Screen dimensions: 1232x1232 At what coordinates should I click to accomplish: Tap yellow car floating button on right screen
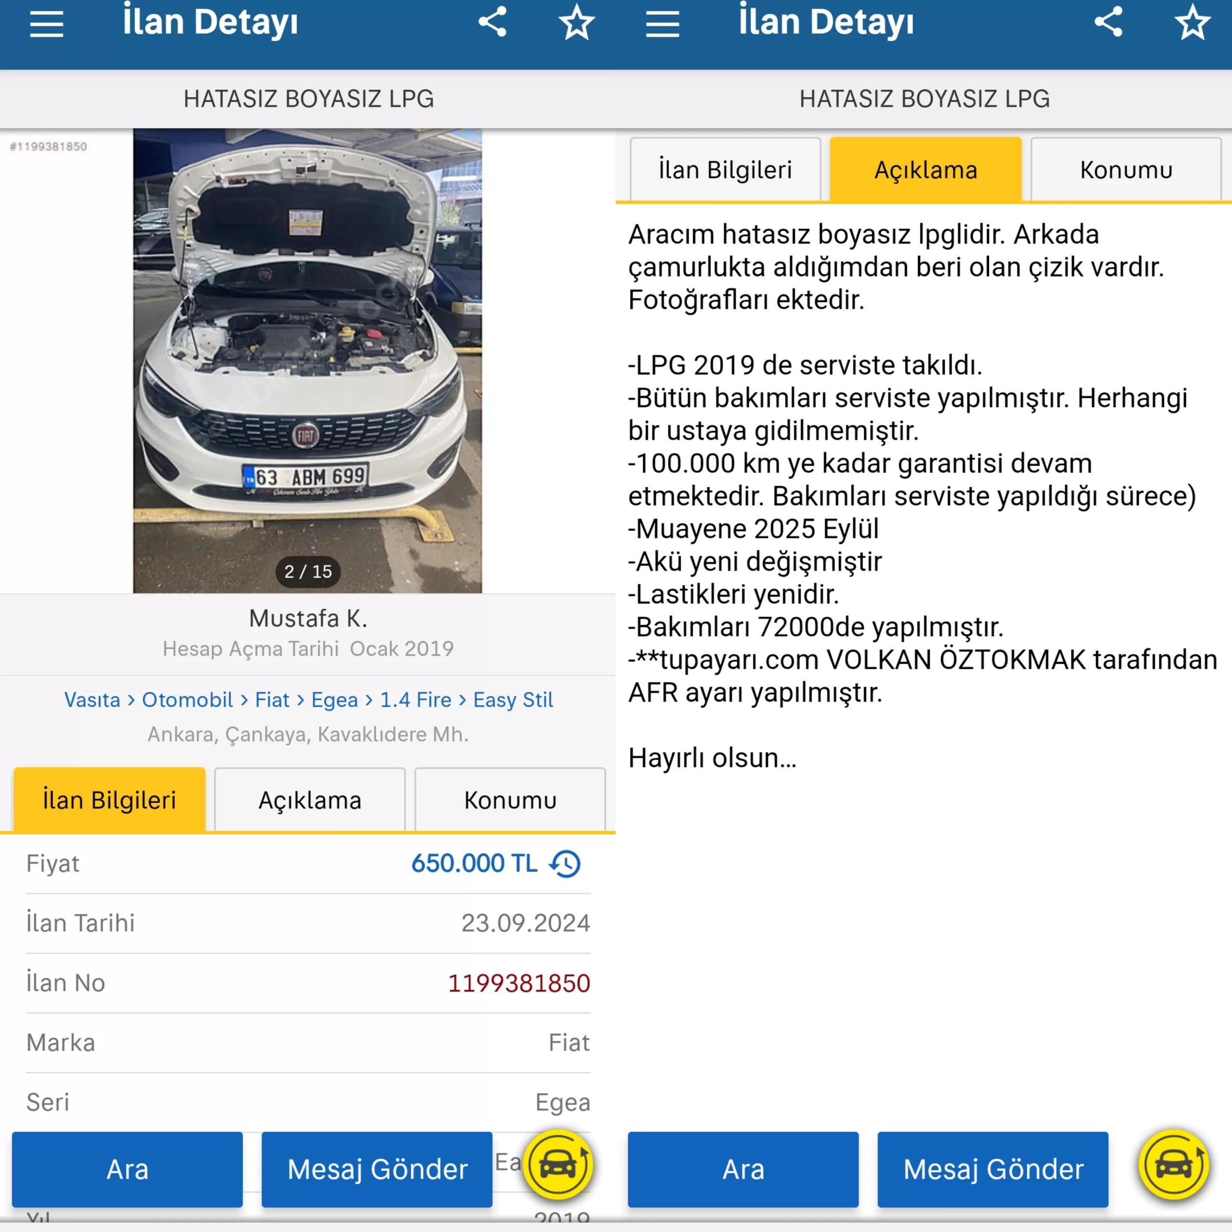point(1175,1165)
